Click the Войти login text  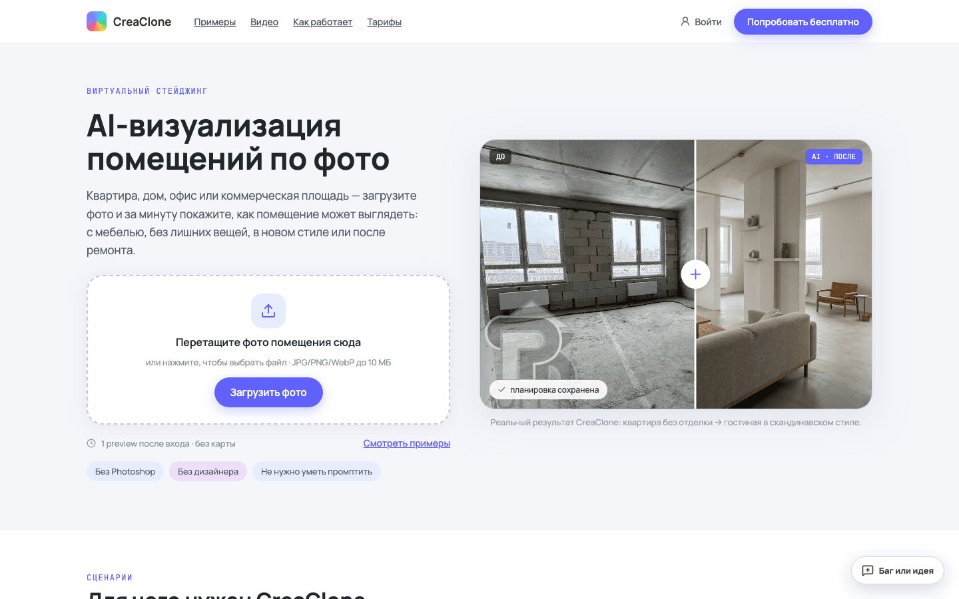[x=708, y=22]
